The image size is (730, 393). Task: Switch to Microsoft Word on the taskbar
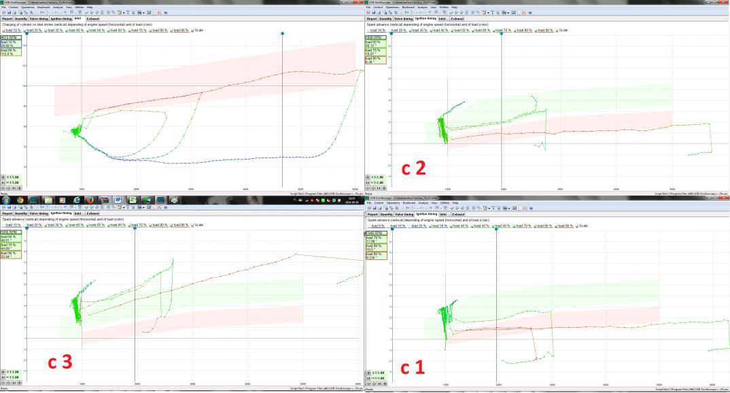point(118,200)
